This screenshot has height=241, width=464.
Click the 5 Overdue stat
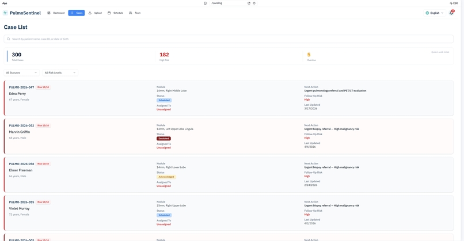click(311, 56)
